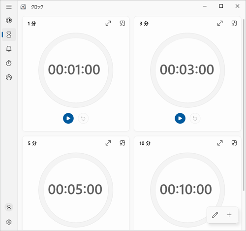Reset the 3 分 timer
The height and width of the screenshot is (231, 246).
tap(195, 118)
